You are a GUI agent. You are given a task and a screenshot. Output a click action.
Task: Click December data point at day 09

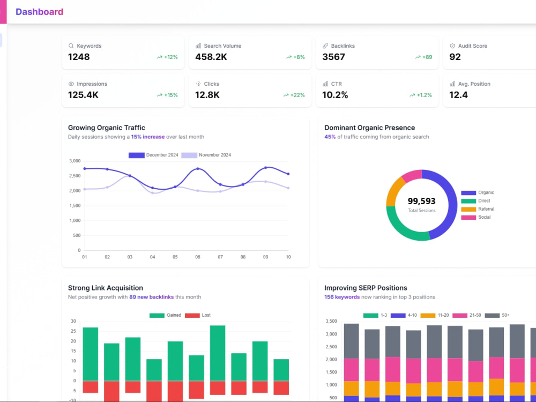tap(266, 167)
